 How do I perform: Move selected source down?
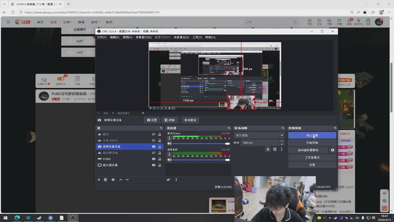pyautogui.click(x=127, y=180)
